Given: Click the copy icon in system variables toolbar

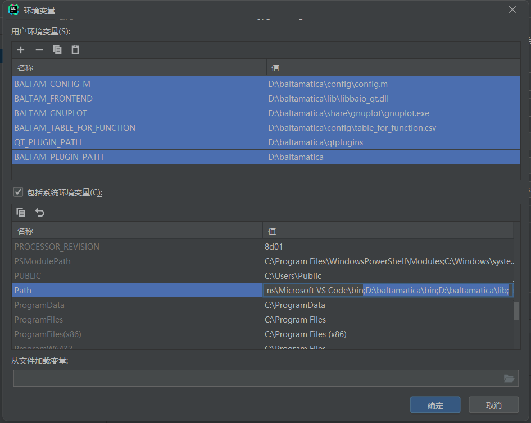Looking at the screenshot, I should [21, 213].
